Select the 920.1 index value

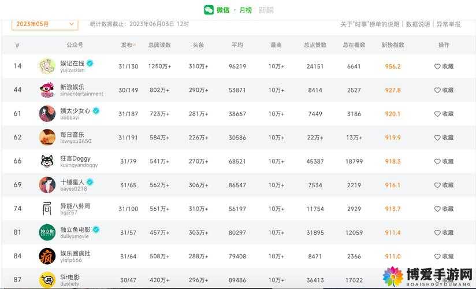(393, 114)
